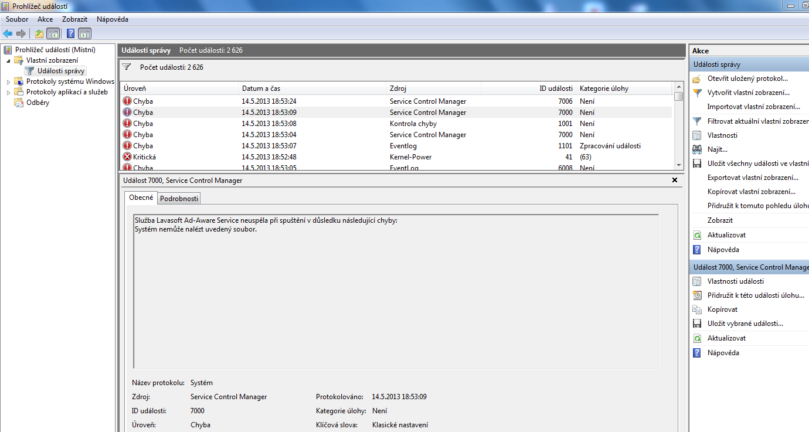Sort by the Kategorie úlohy column header
Image resolution: width=809 pixels, height=432 pixels.
coord(624,89)
